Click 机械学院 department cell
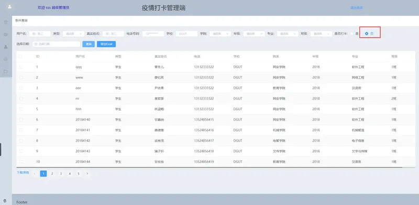Viewport: 419px width, 205px height. coord(279,130)
